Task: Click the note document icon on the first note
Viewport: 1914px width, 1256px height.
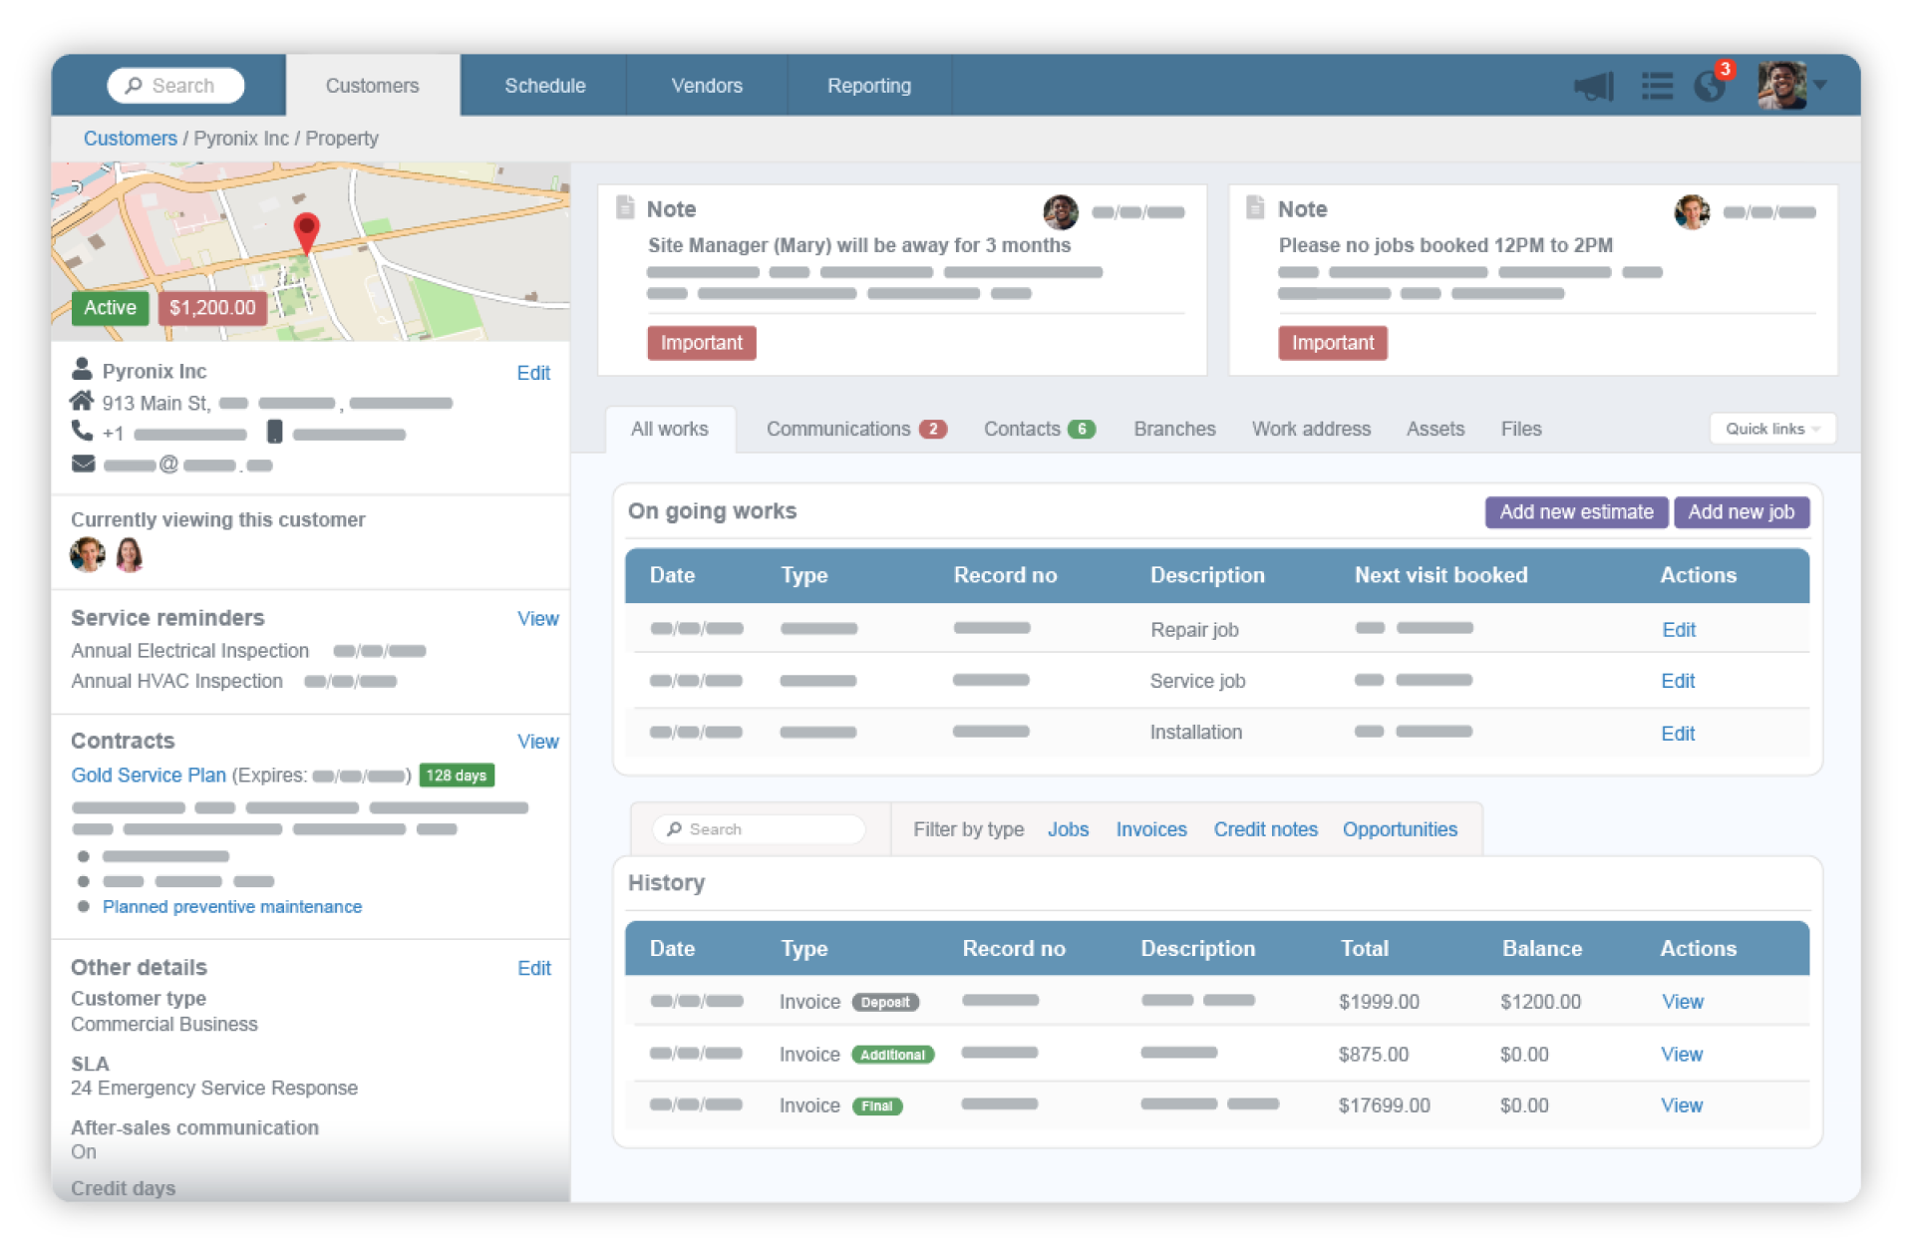Action: [626, 207]
